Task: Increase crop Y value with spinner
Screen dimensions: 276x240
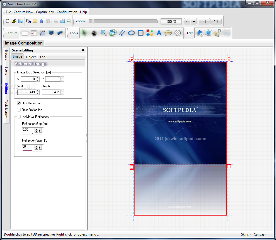Action: coord(62,78)
